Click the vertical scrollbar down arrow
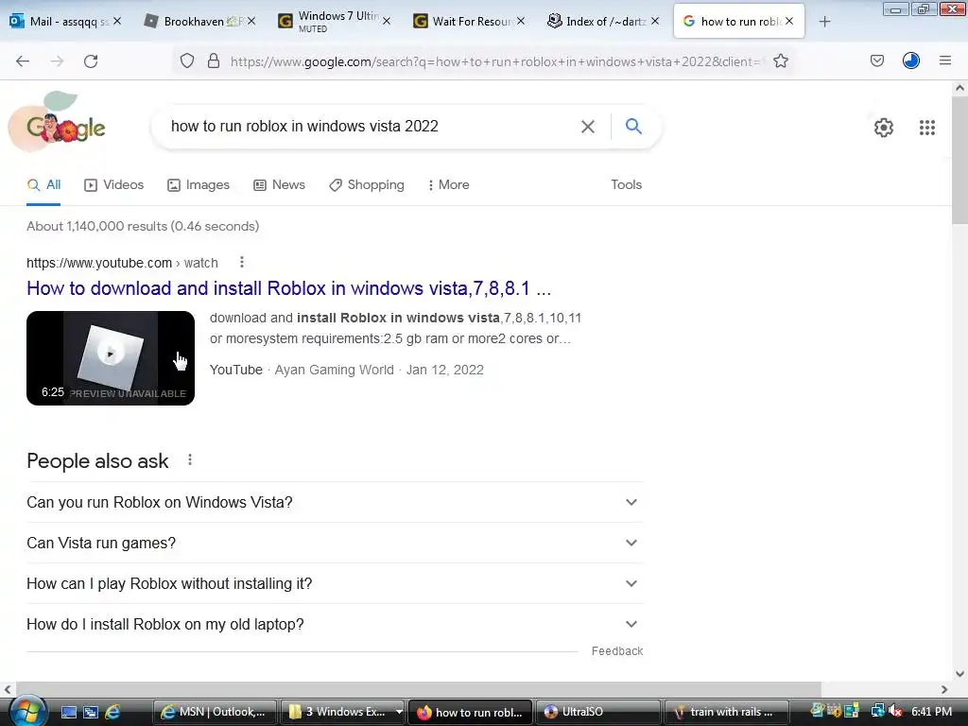 [959, 673]
